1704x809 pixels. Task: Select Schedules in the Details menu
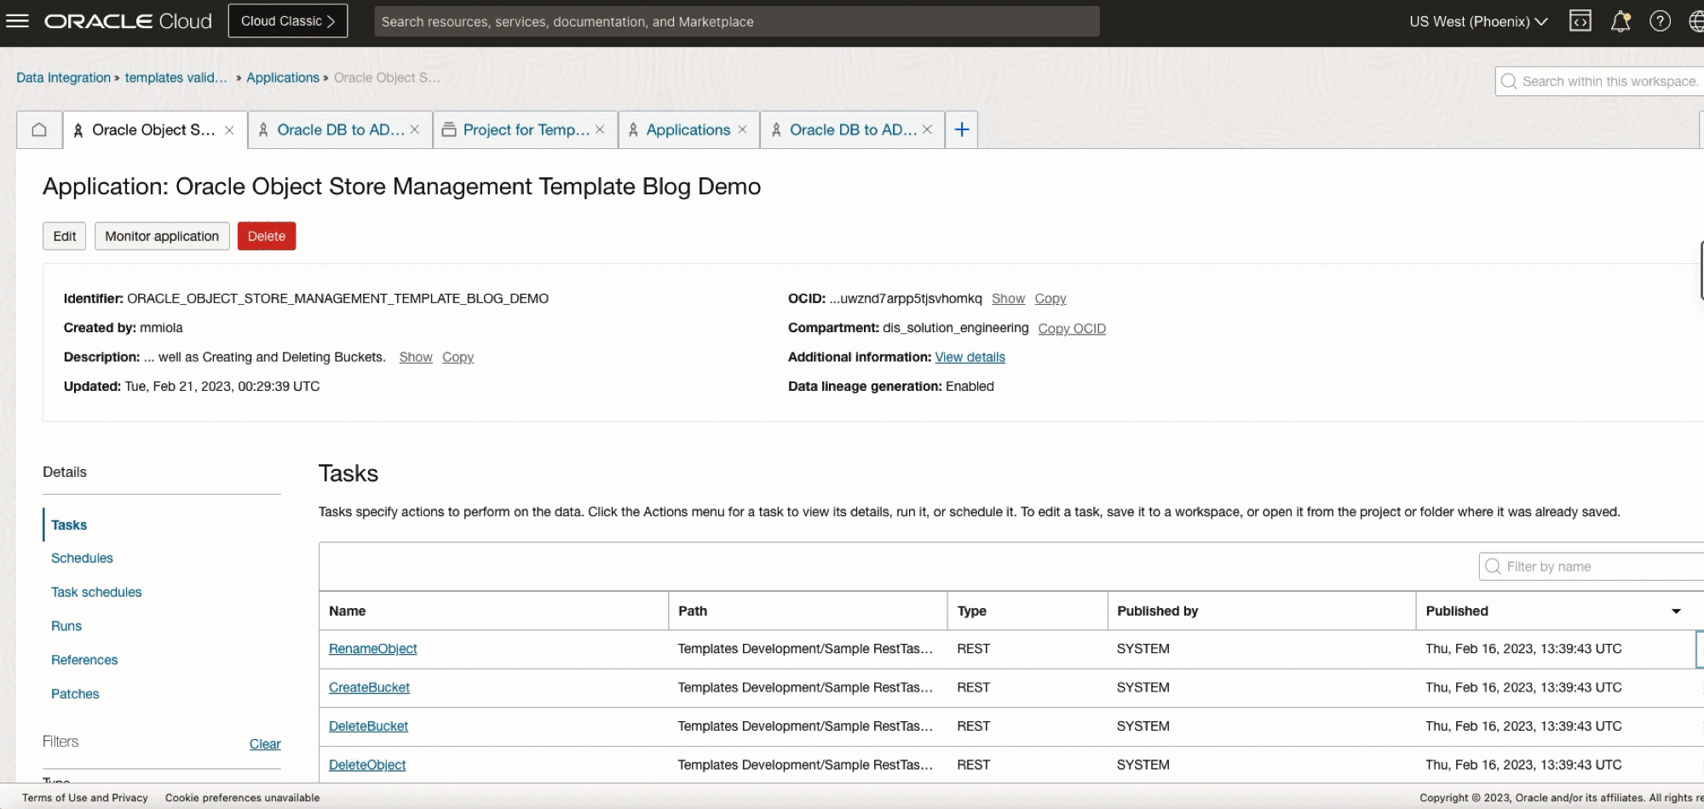coord(82,559)
